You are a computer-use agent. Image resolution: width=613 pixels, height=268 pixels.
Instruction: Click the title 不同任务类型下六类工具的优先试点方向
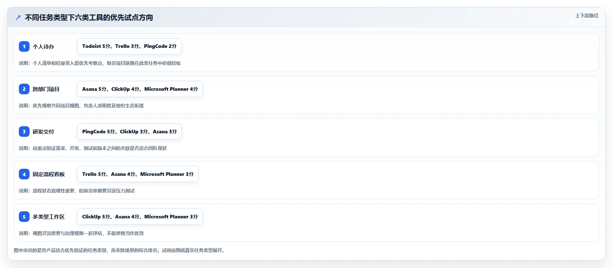(x=89, y=17)
